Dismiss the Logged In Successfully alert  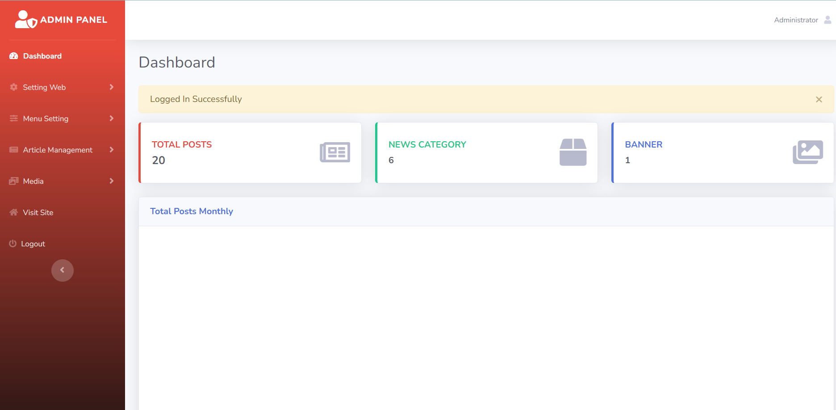pos(819,99)
